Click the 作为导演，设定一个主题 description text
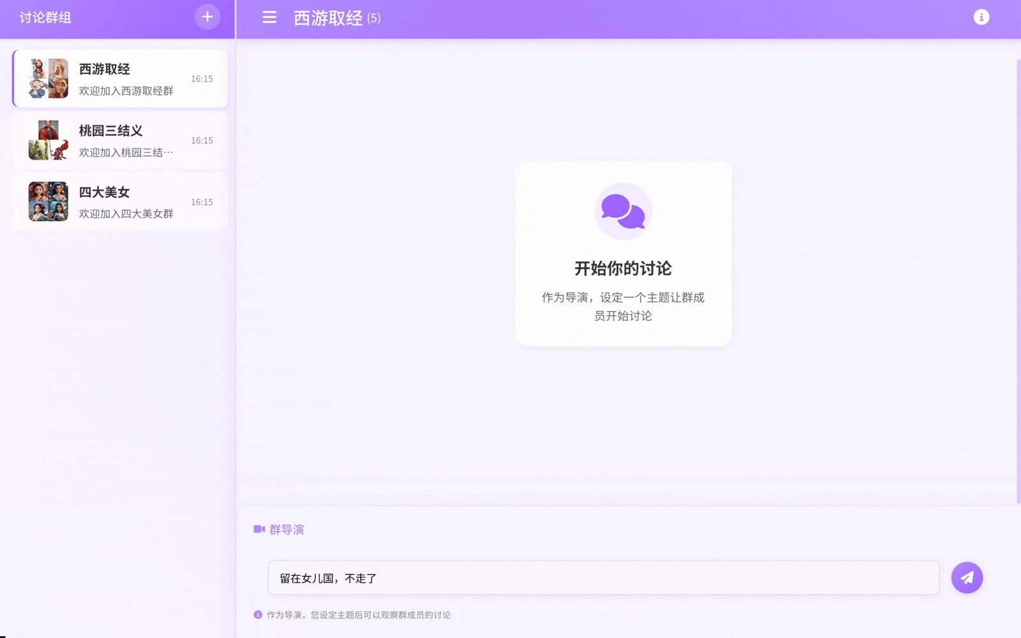This screenshot has width=1021, height=638. (623, 306)
